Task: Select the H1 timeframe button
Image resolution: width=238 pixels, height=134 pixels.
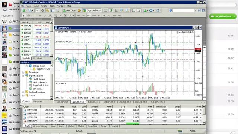Action: point(99,15)
